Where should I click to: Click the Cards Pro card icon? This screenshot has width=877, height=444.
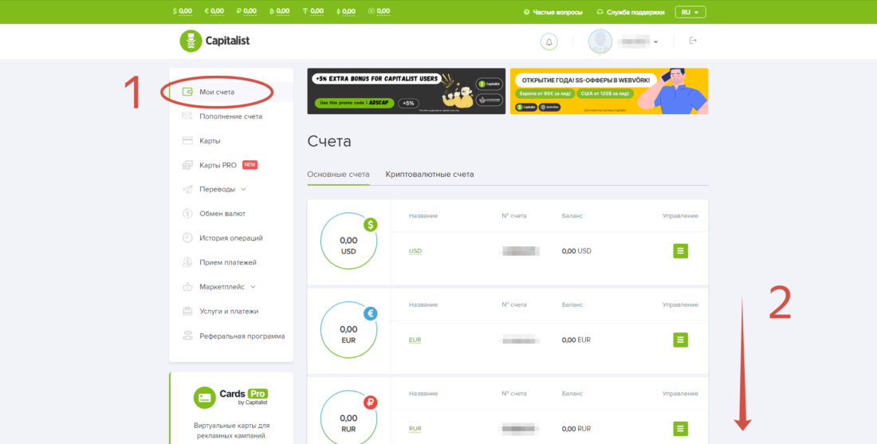coord(205,398)
